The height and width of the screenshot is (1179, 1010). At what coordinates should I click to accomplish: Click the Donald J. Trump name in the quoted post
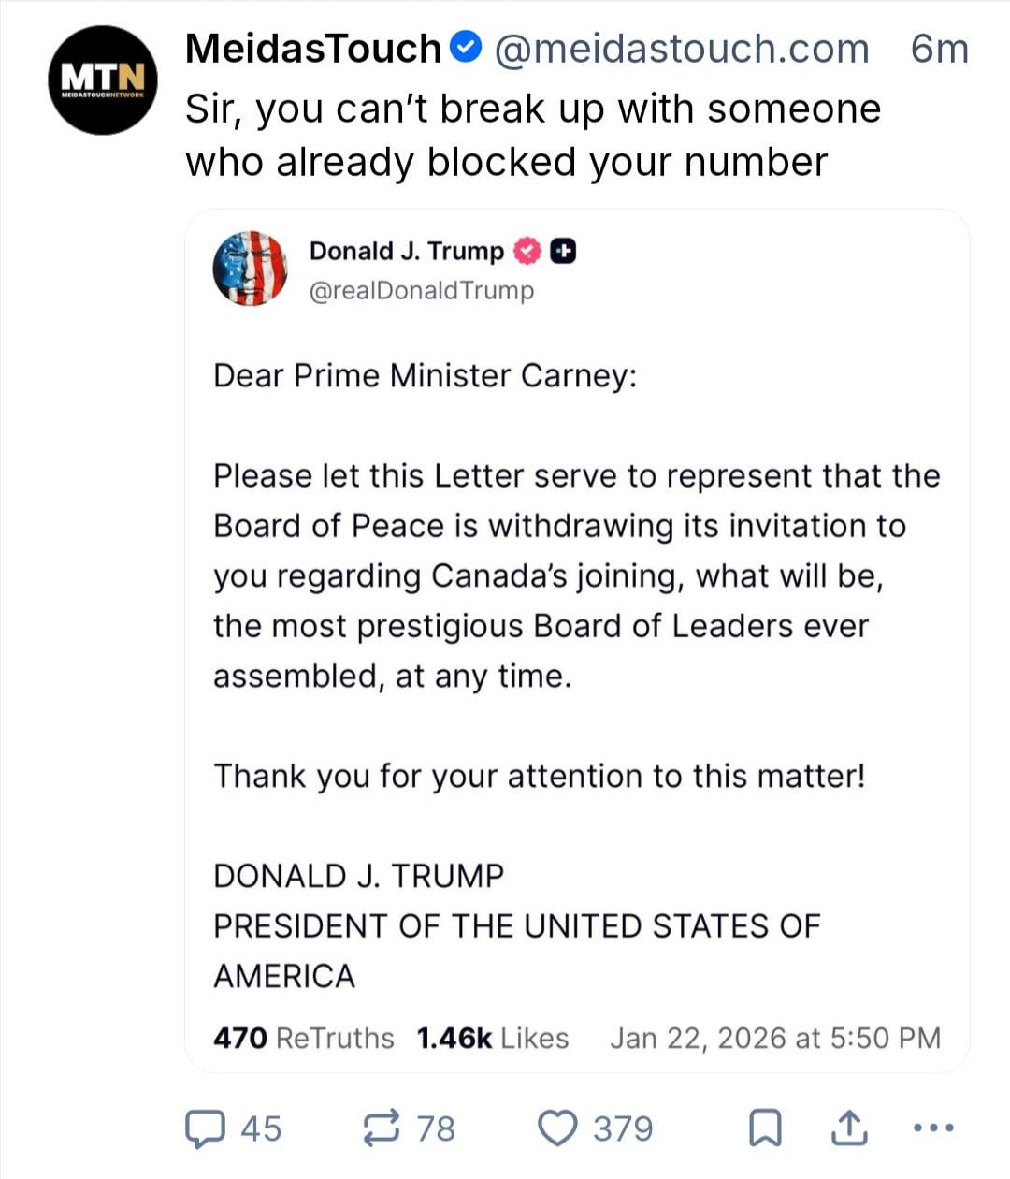click(406, 251)
